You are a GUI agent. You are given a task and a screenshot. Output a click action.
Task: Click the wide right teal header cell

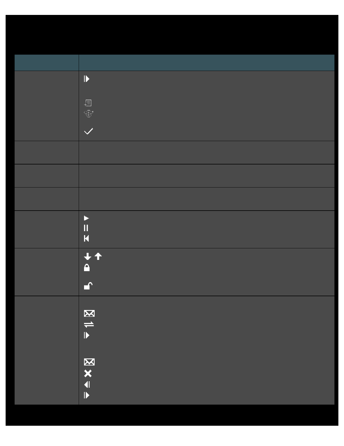click(207, 63)
